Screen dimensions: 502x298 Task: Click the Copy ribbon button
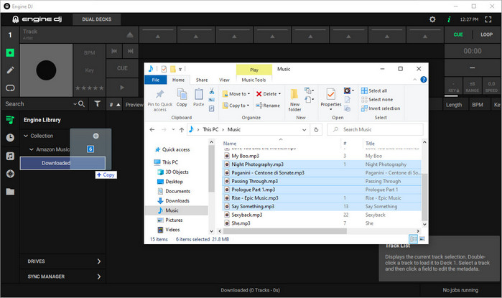pos(182,98)
